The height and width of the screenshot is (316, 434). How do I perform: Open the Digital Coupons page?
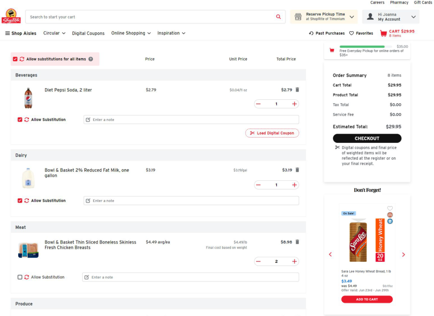point(88,33)
